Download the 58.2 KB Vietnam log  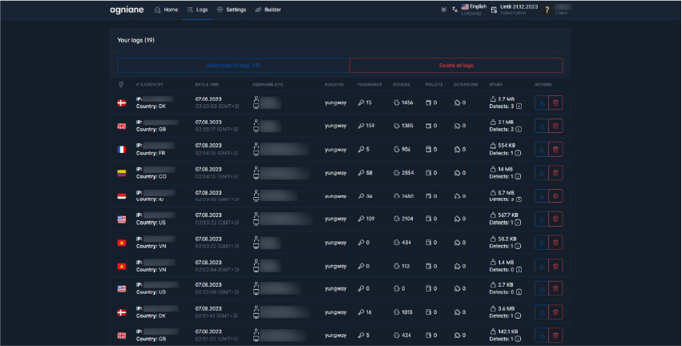pos(541,242)
